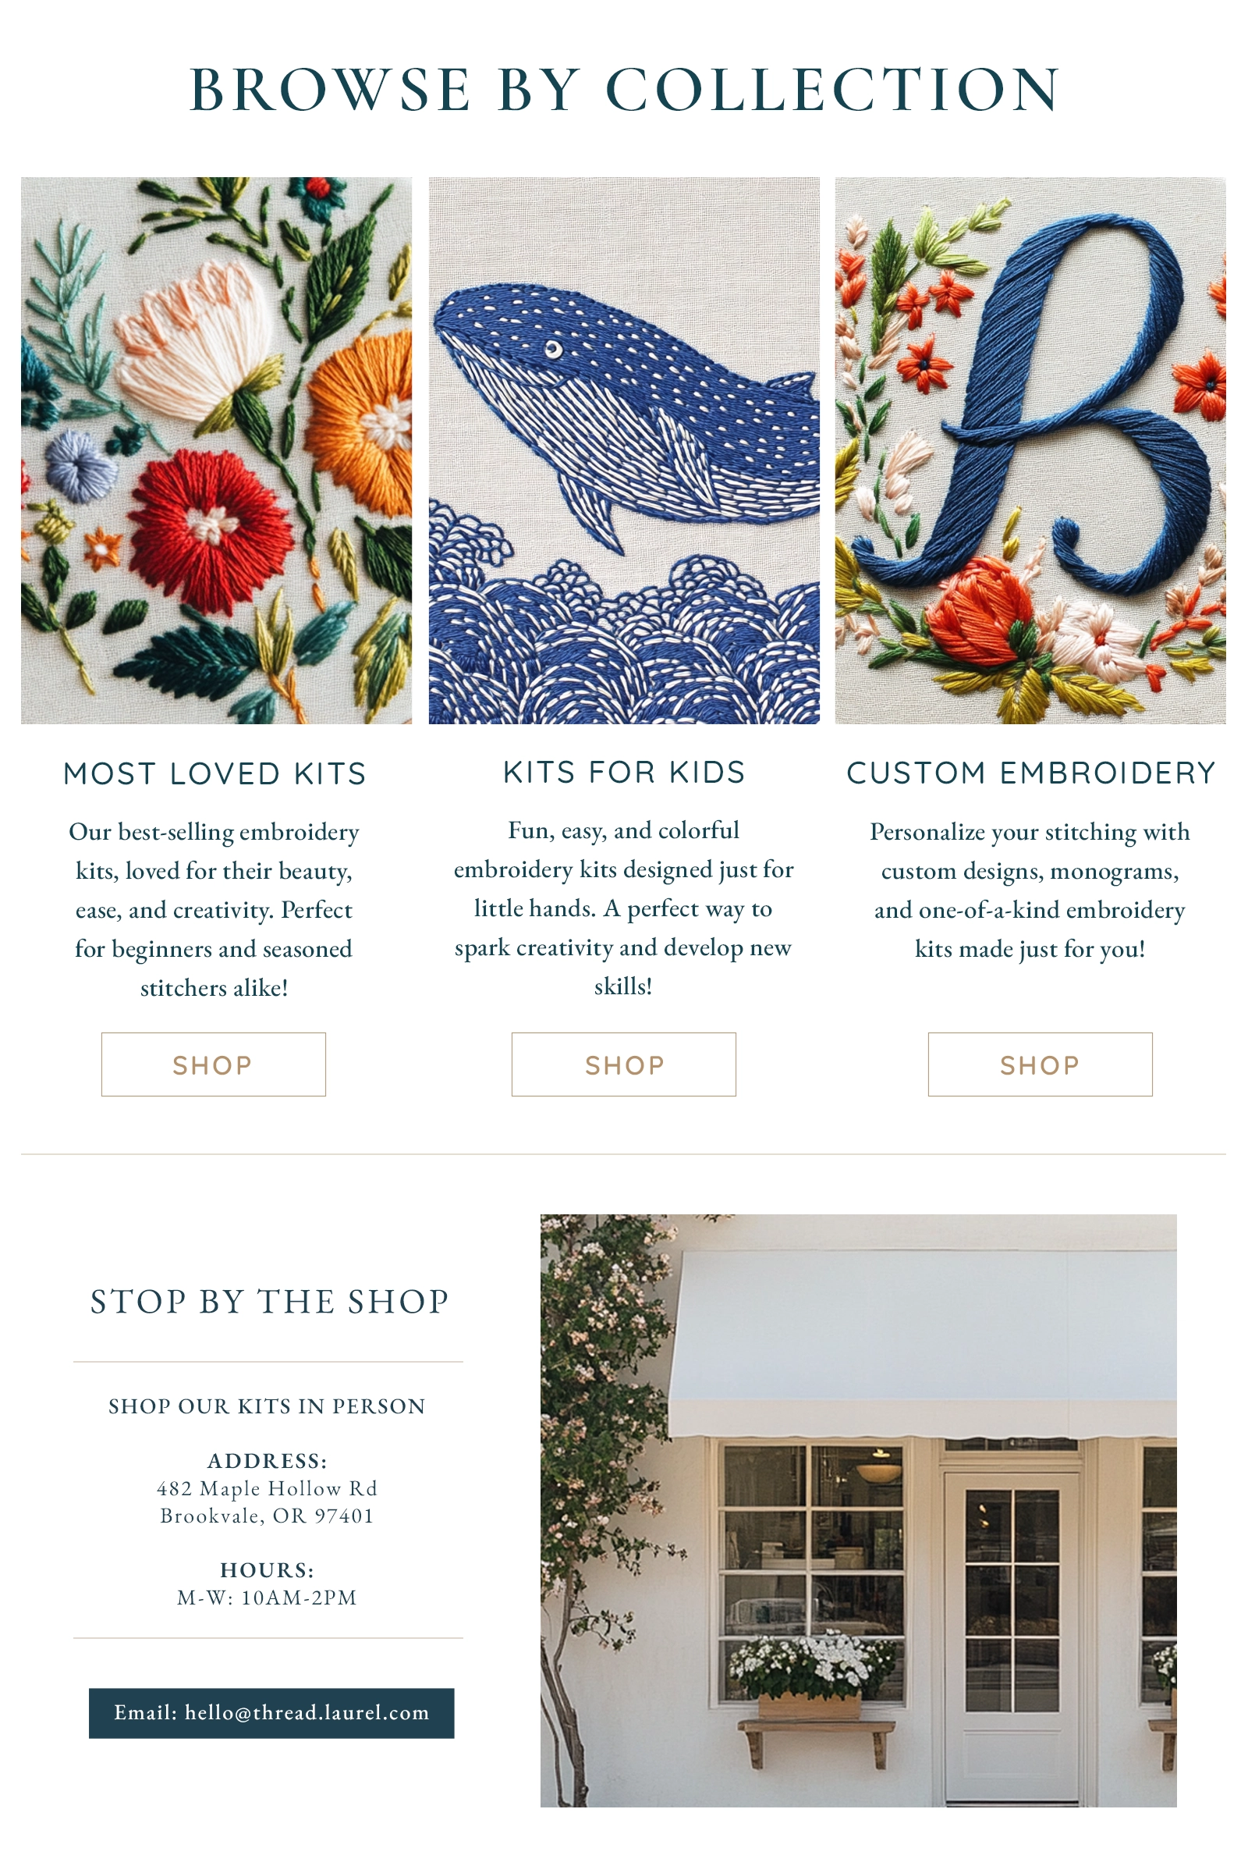The height and width of the screenshot is (1873, 1248).
Task: Click the Shop button under Most Loved Kits
Action: click(x=213, y=1064)
